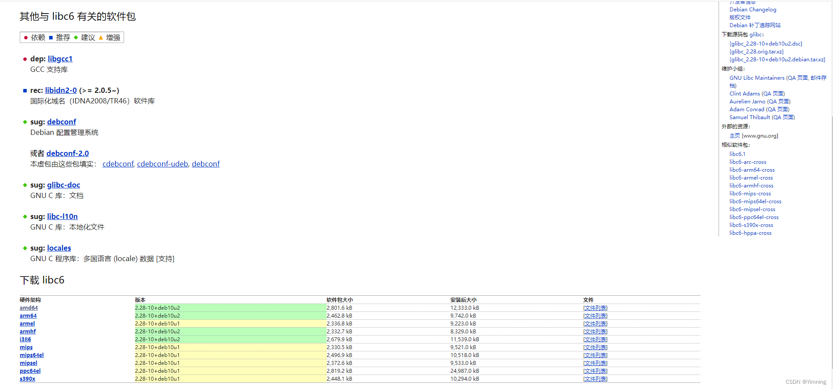Open the Debian Changelog sidebar link

[x=753, y=10]
